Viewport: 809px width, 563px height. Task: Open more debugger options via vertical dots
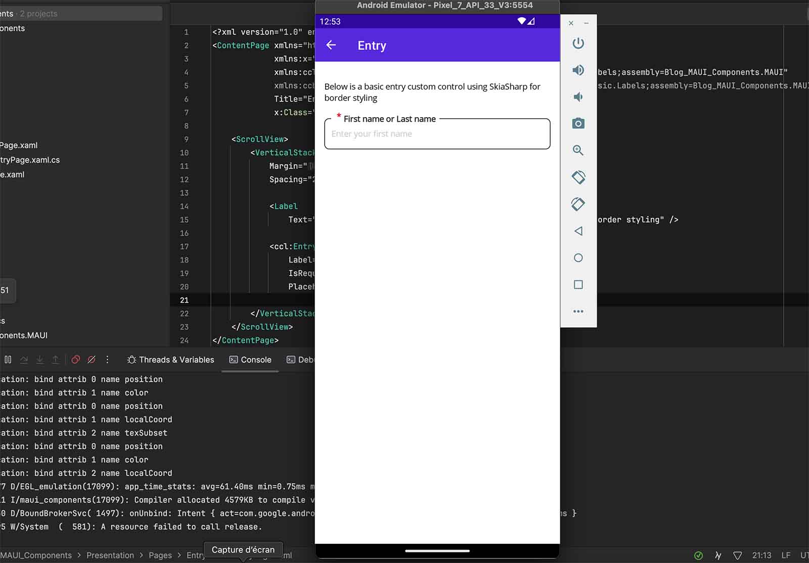click(x=107, y=360)
